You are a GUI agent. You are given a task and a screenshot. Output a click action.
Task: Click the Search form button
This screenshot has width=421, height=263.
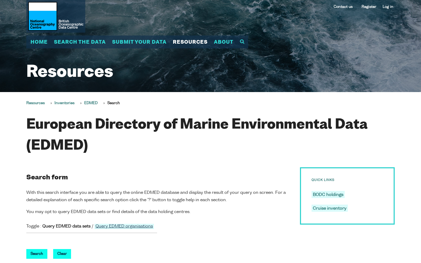[x=37, y=254]
